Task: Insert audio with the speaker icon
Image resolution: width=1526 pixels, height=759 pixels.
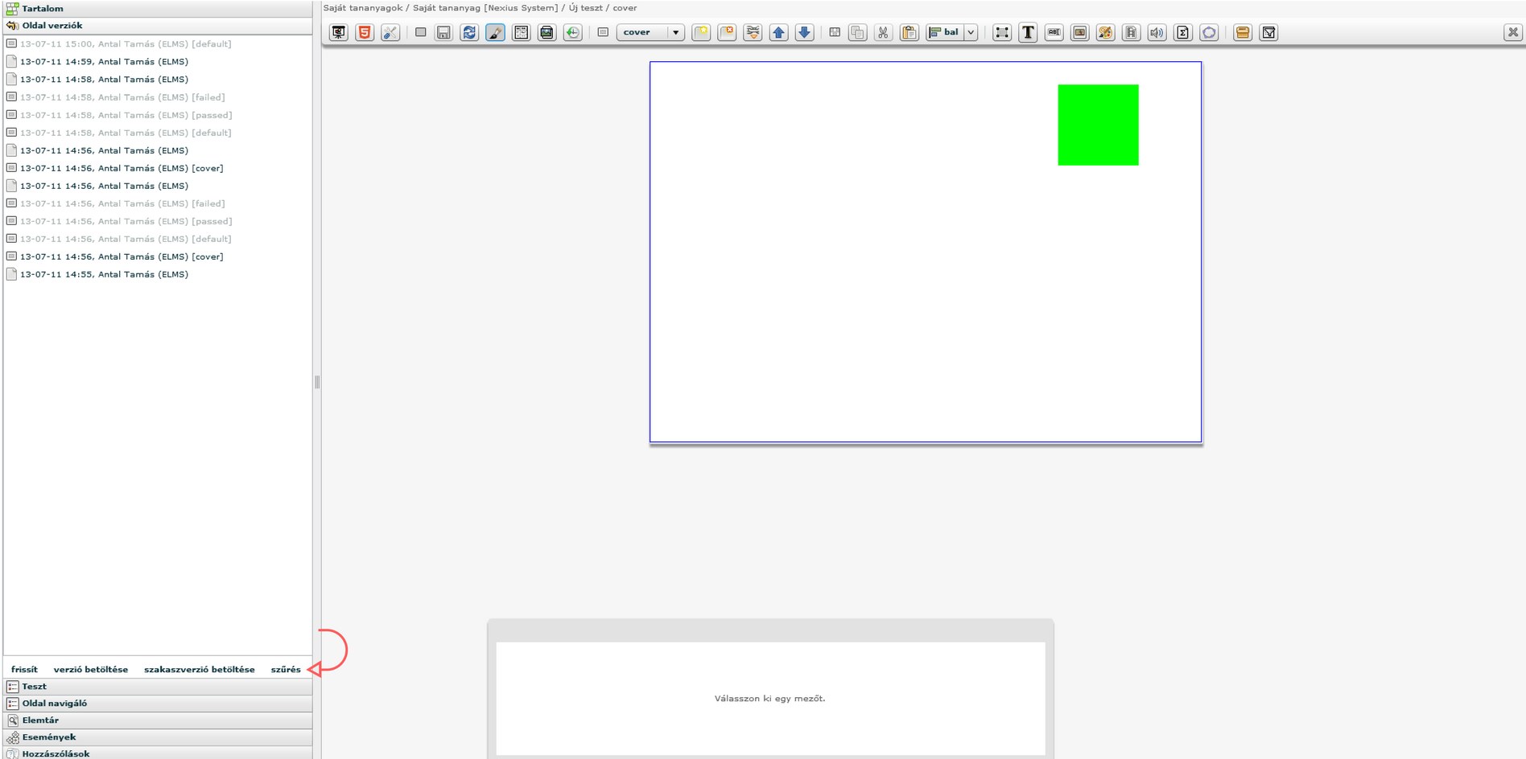Action: click(1157, 33)
